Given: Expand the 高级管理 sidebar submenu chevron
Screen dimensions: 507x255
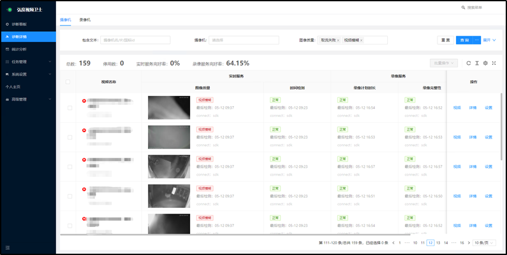Looking at the screenshot, I should click(50, 99).
